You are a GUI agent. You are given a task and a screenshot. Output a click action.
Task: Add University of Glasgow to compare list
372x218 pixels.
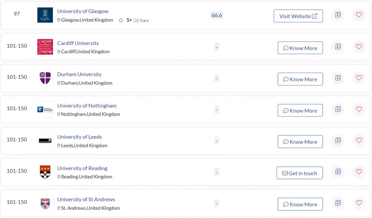coord(338,15)
